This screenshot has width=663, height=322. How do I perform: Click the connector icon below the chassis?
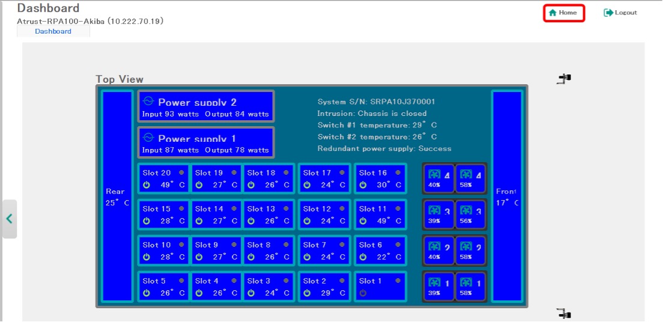[563, 313]
